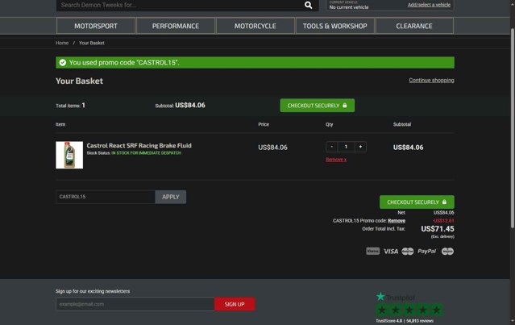Open the Performance menu
This screenshot has height=325, width=515.
(176, 26)
